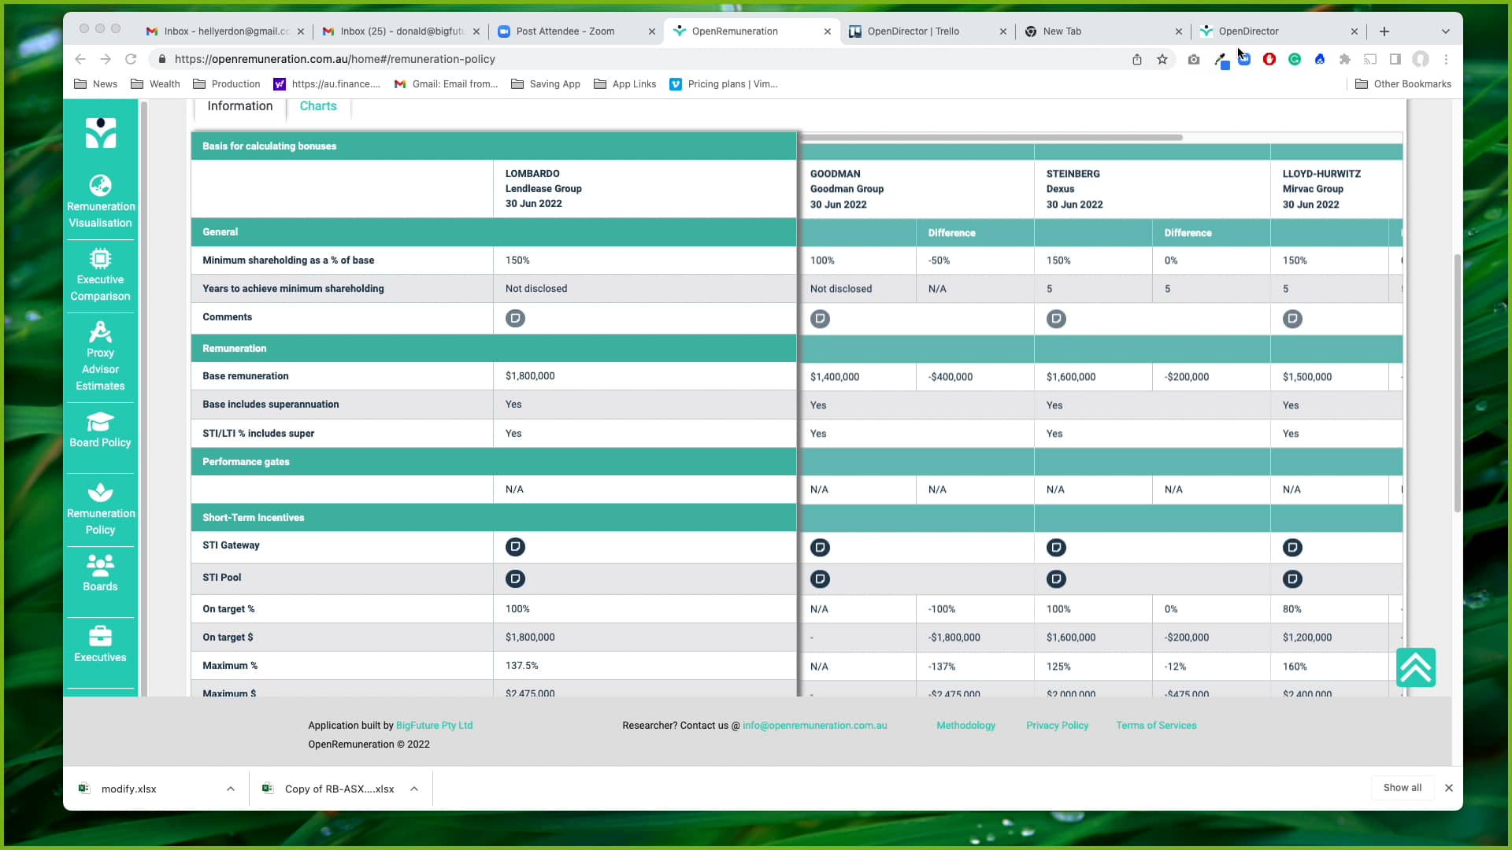Open Saving App bookmarks folder
The width and height of the screenshot is (1512, 850).
point(546,84)
